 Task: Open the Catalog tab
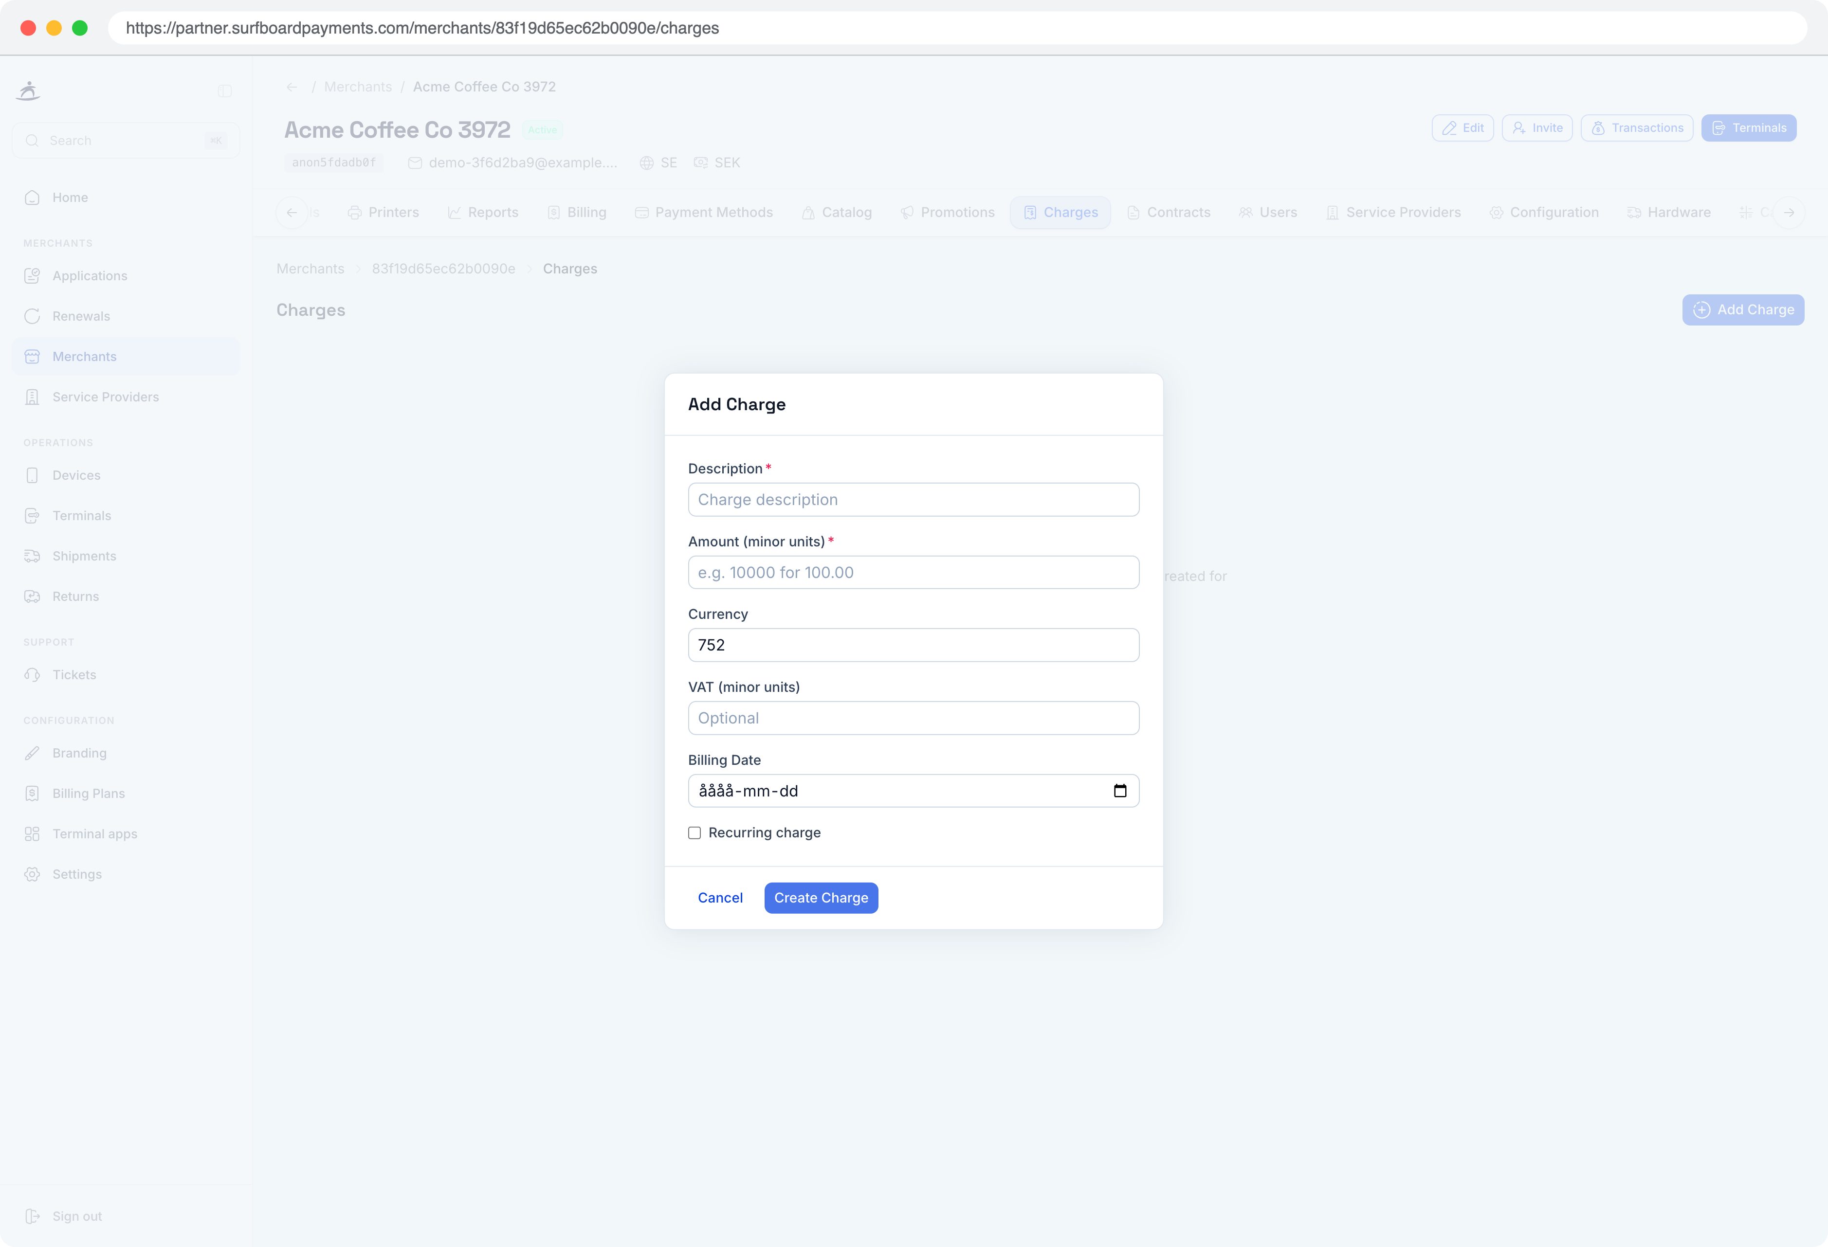837,212
